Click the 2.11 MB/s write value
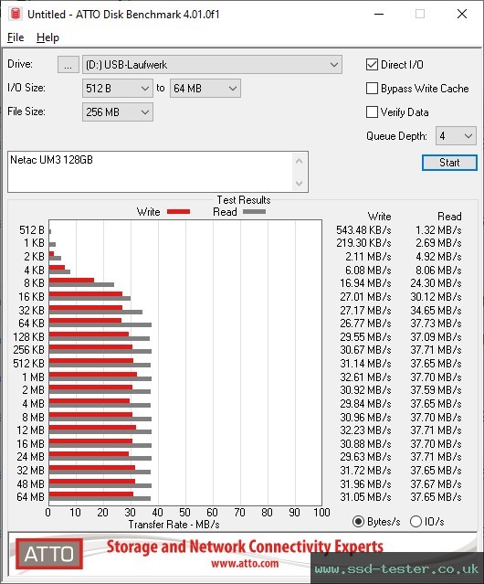 pos(368,257)
